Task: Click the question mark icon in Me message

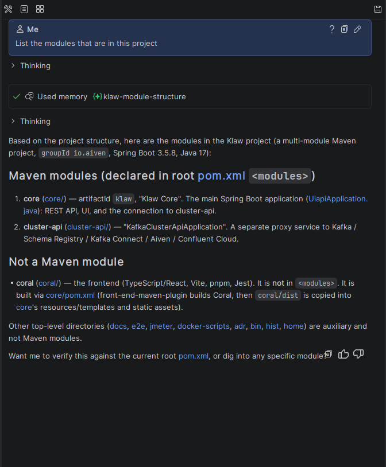Action: click(331, 29)
